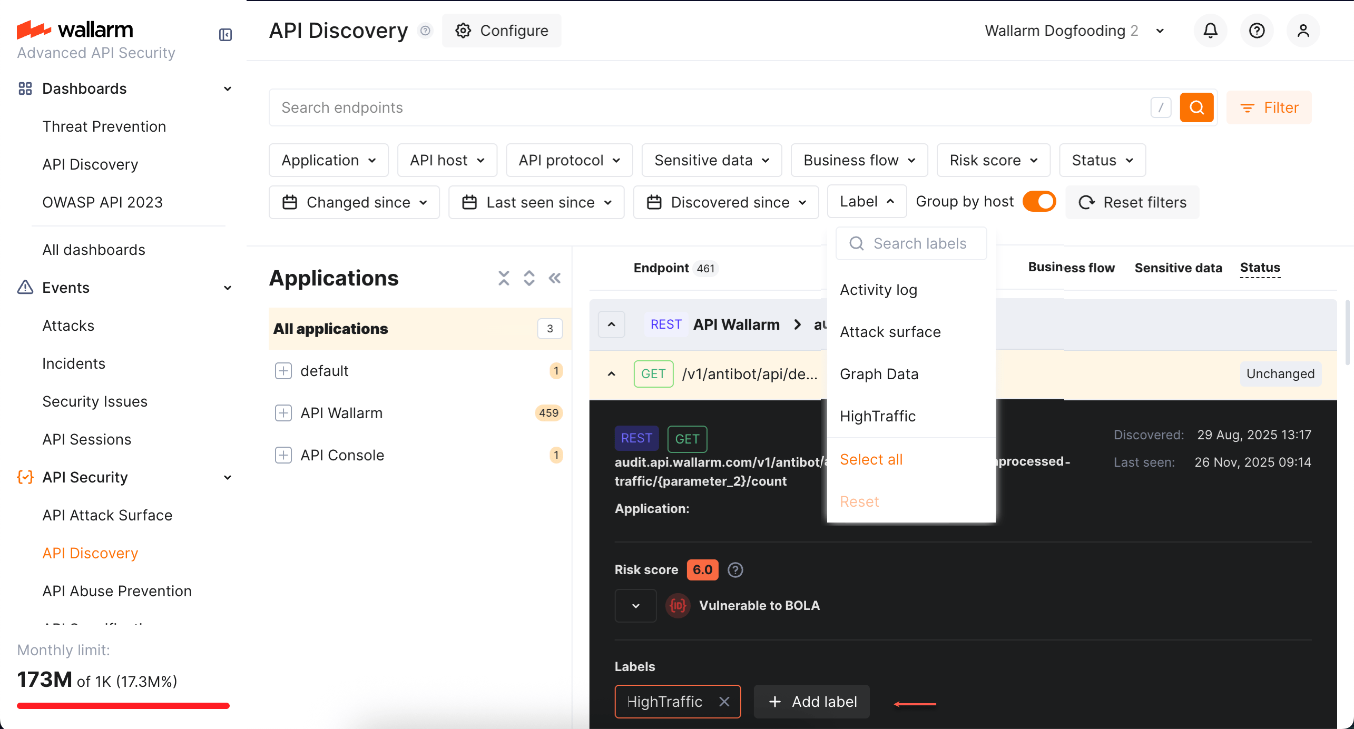This screenshot has width=1354, height=729.
Task: Click the notifications bell icon
Action: point(1210,31)
